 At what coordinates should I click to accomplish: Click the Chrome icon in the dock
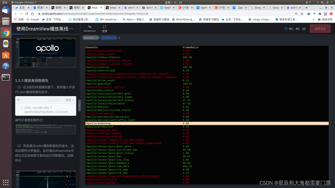coord(6,33)
